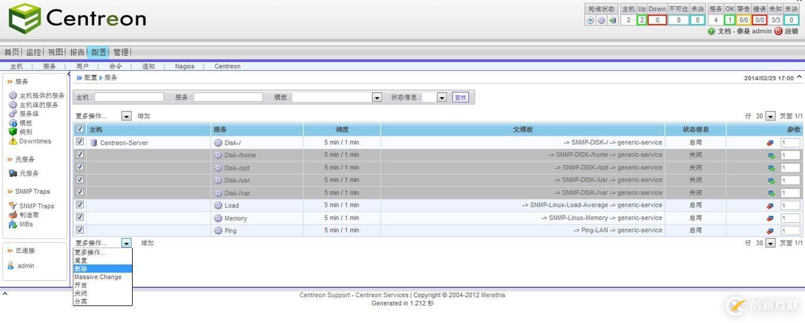This screenshot has width=805, height=323.
Task: Open the 监控 main tab
Action: tap(33, 52)
